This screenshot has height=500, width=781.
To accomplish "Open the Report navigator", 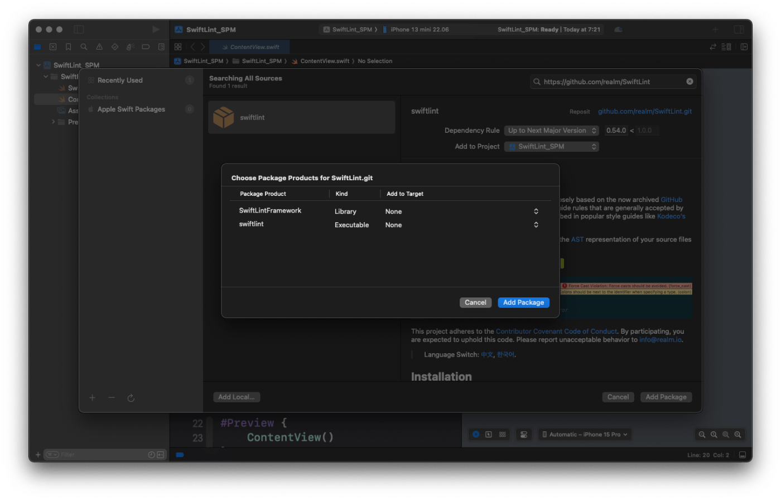I will point(161,47).
